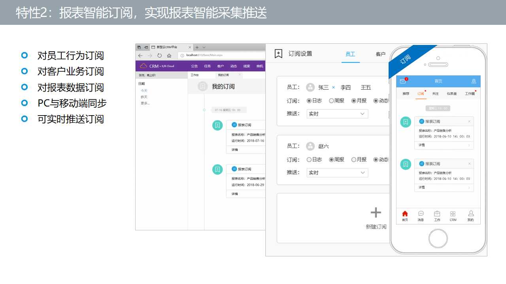This screenshot has width=506, height=284.
Task: Click 更多... under the 日期 filter
Action: 145,103
